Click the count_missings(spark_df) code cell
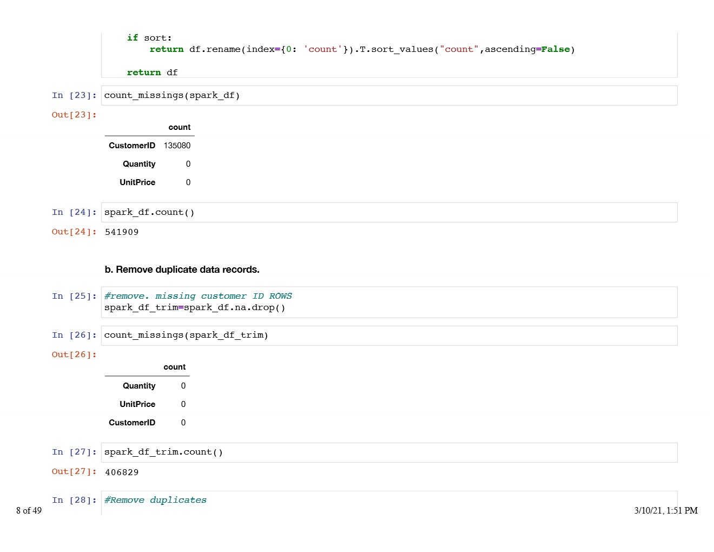This screenshot has width=714, height=552. (388, 96)
